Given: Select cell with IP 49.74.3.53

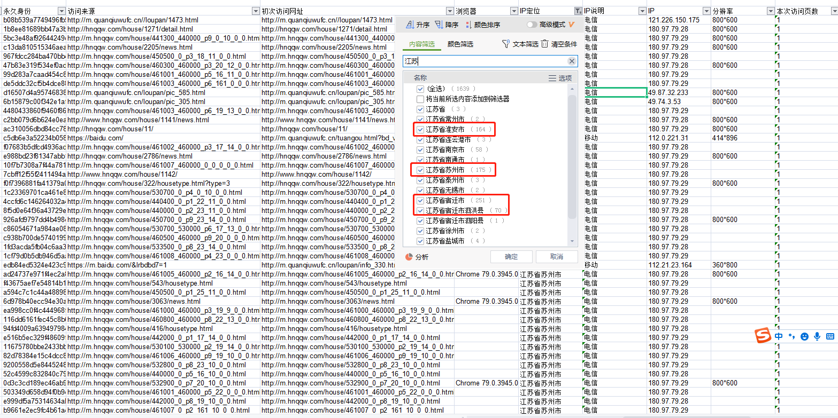Looking at the screenshot, I should (x=679, y=101).
